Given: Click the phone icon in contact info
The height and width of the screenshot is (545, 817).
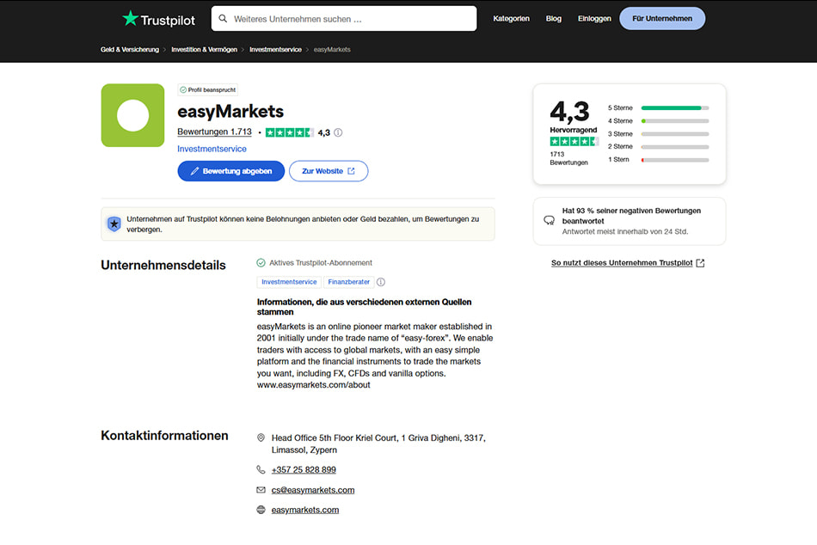Looking at the screenshot, I should [261, 469].
